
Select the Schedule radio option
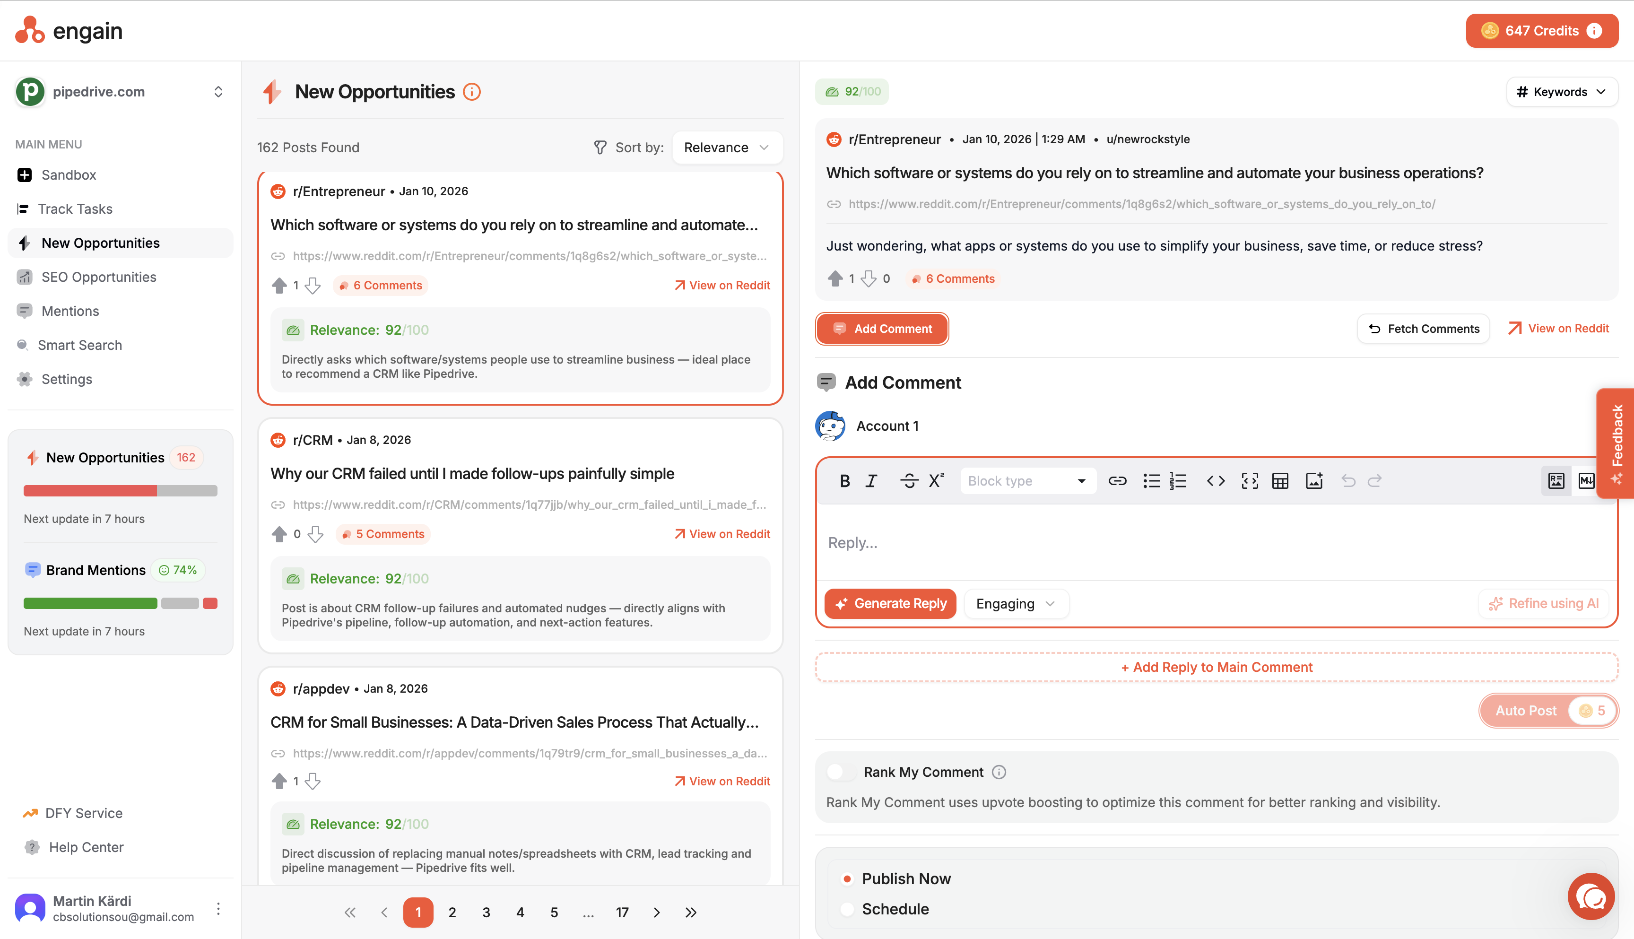coord(847,909)
